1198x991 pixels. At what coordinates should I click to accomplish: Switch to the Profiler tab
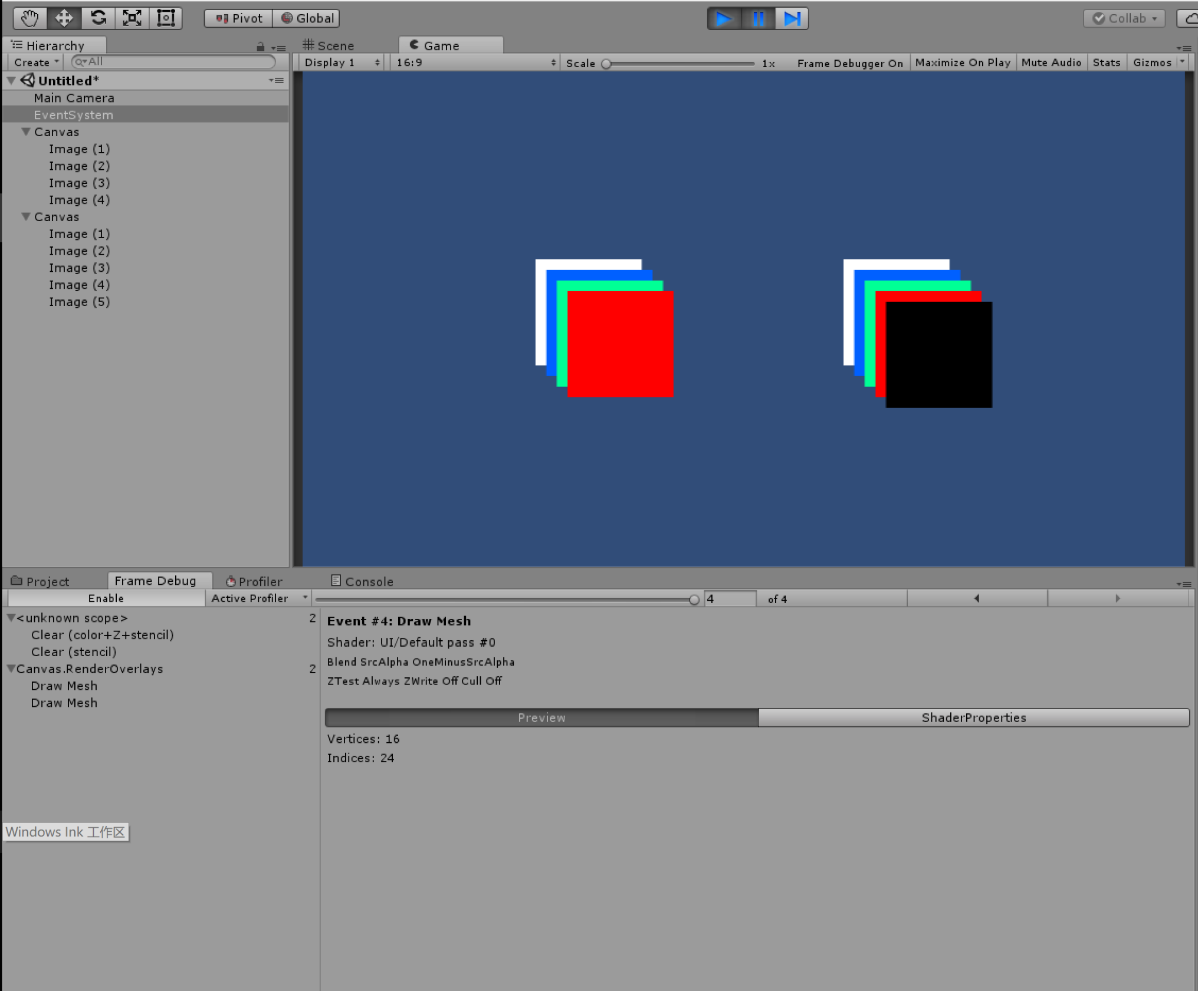(x=254, y=581)
